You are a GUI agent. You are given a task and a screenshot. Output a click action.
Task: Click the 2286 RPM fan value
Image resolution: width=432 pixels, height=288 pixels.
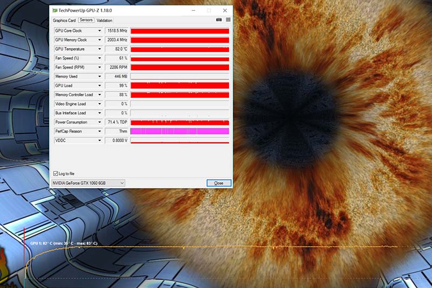[117, 67]
